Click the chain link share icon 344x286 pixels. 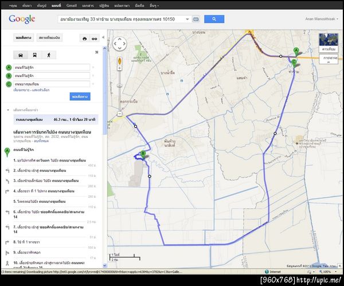95,38
